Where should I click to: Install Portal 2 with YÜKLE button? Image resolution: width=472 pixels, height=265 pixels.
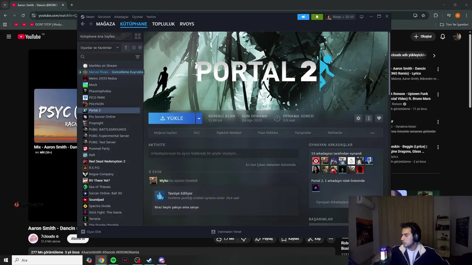(x=172, y=118)
